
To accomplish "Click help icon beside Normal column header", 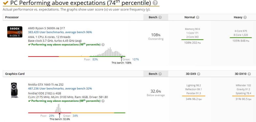I will pyautogui.click(x=198, y=17).
